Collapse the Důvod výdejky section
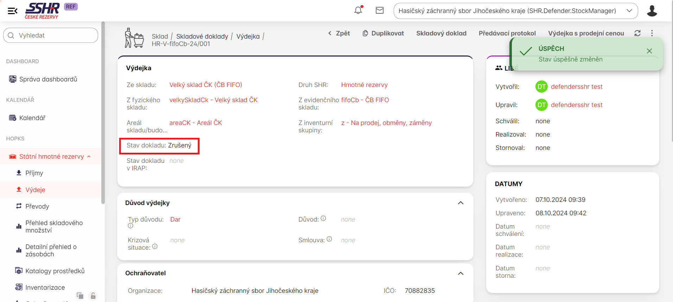The height and width of the screenshot is (302, 673). click(461, 203)
